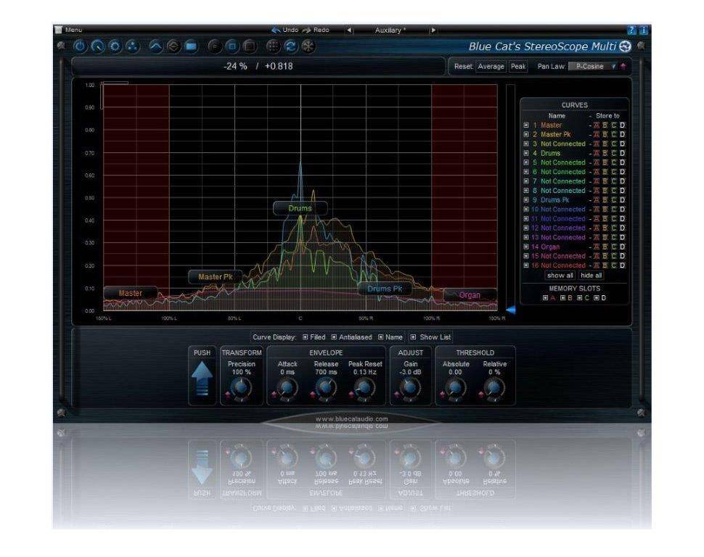Screen dimensions: 704x557
Task: Click the Redo arrow
Action: tap(307, 30)
